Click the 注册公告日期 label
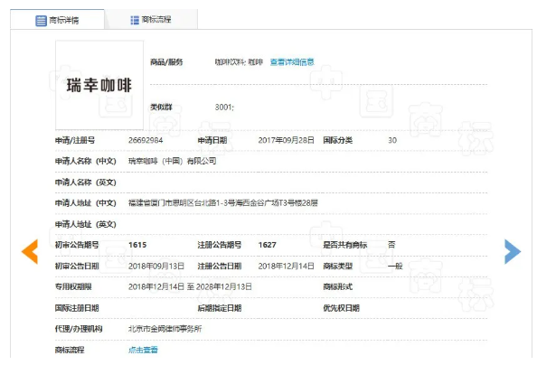 (x=220, y=266)
